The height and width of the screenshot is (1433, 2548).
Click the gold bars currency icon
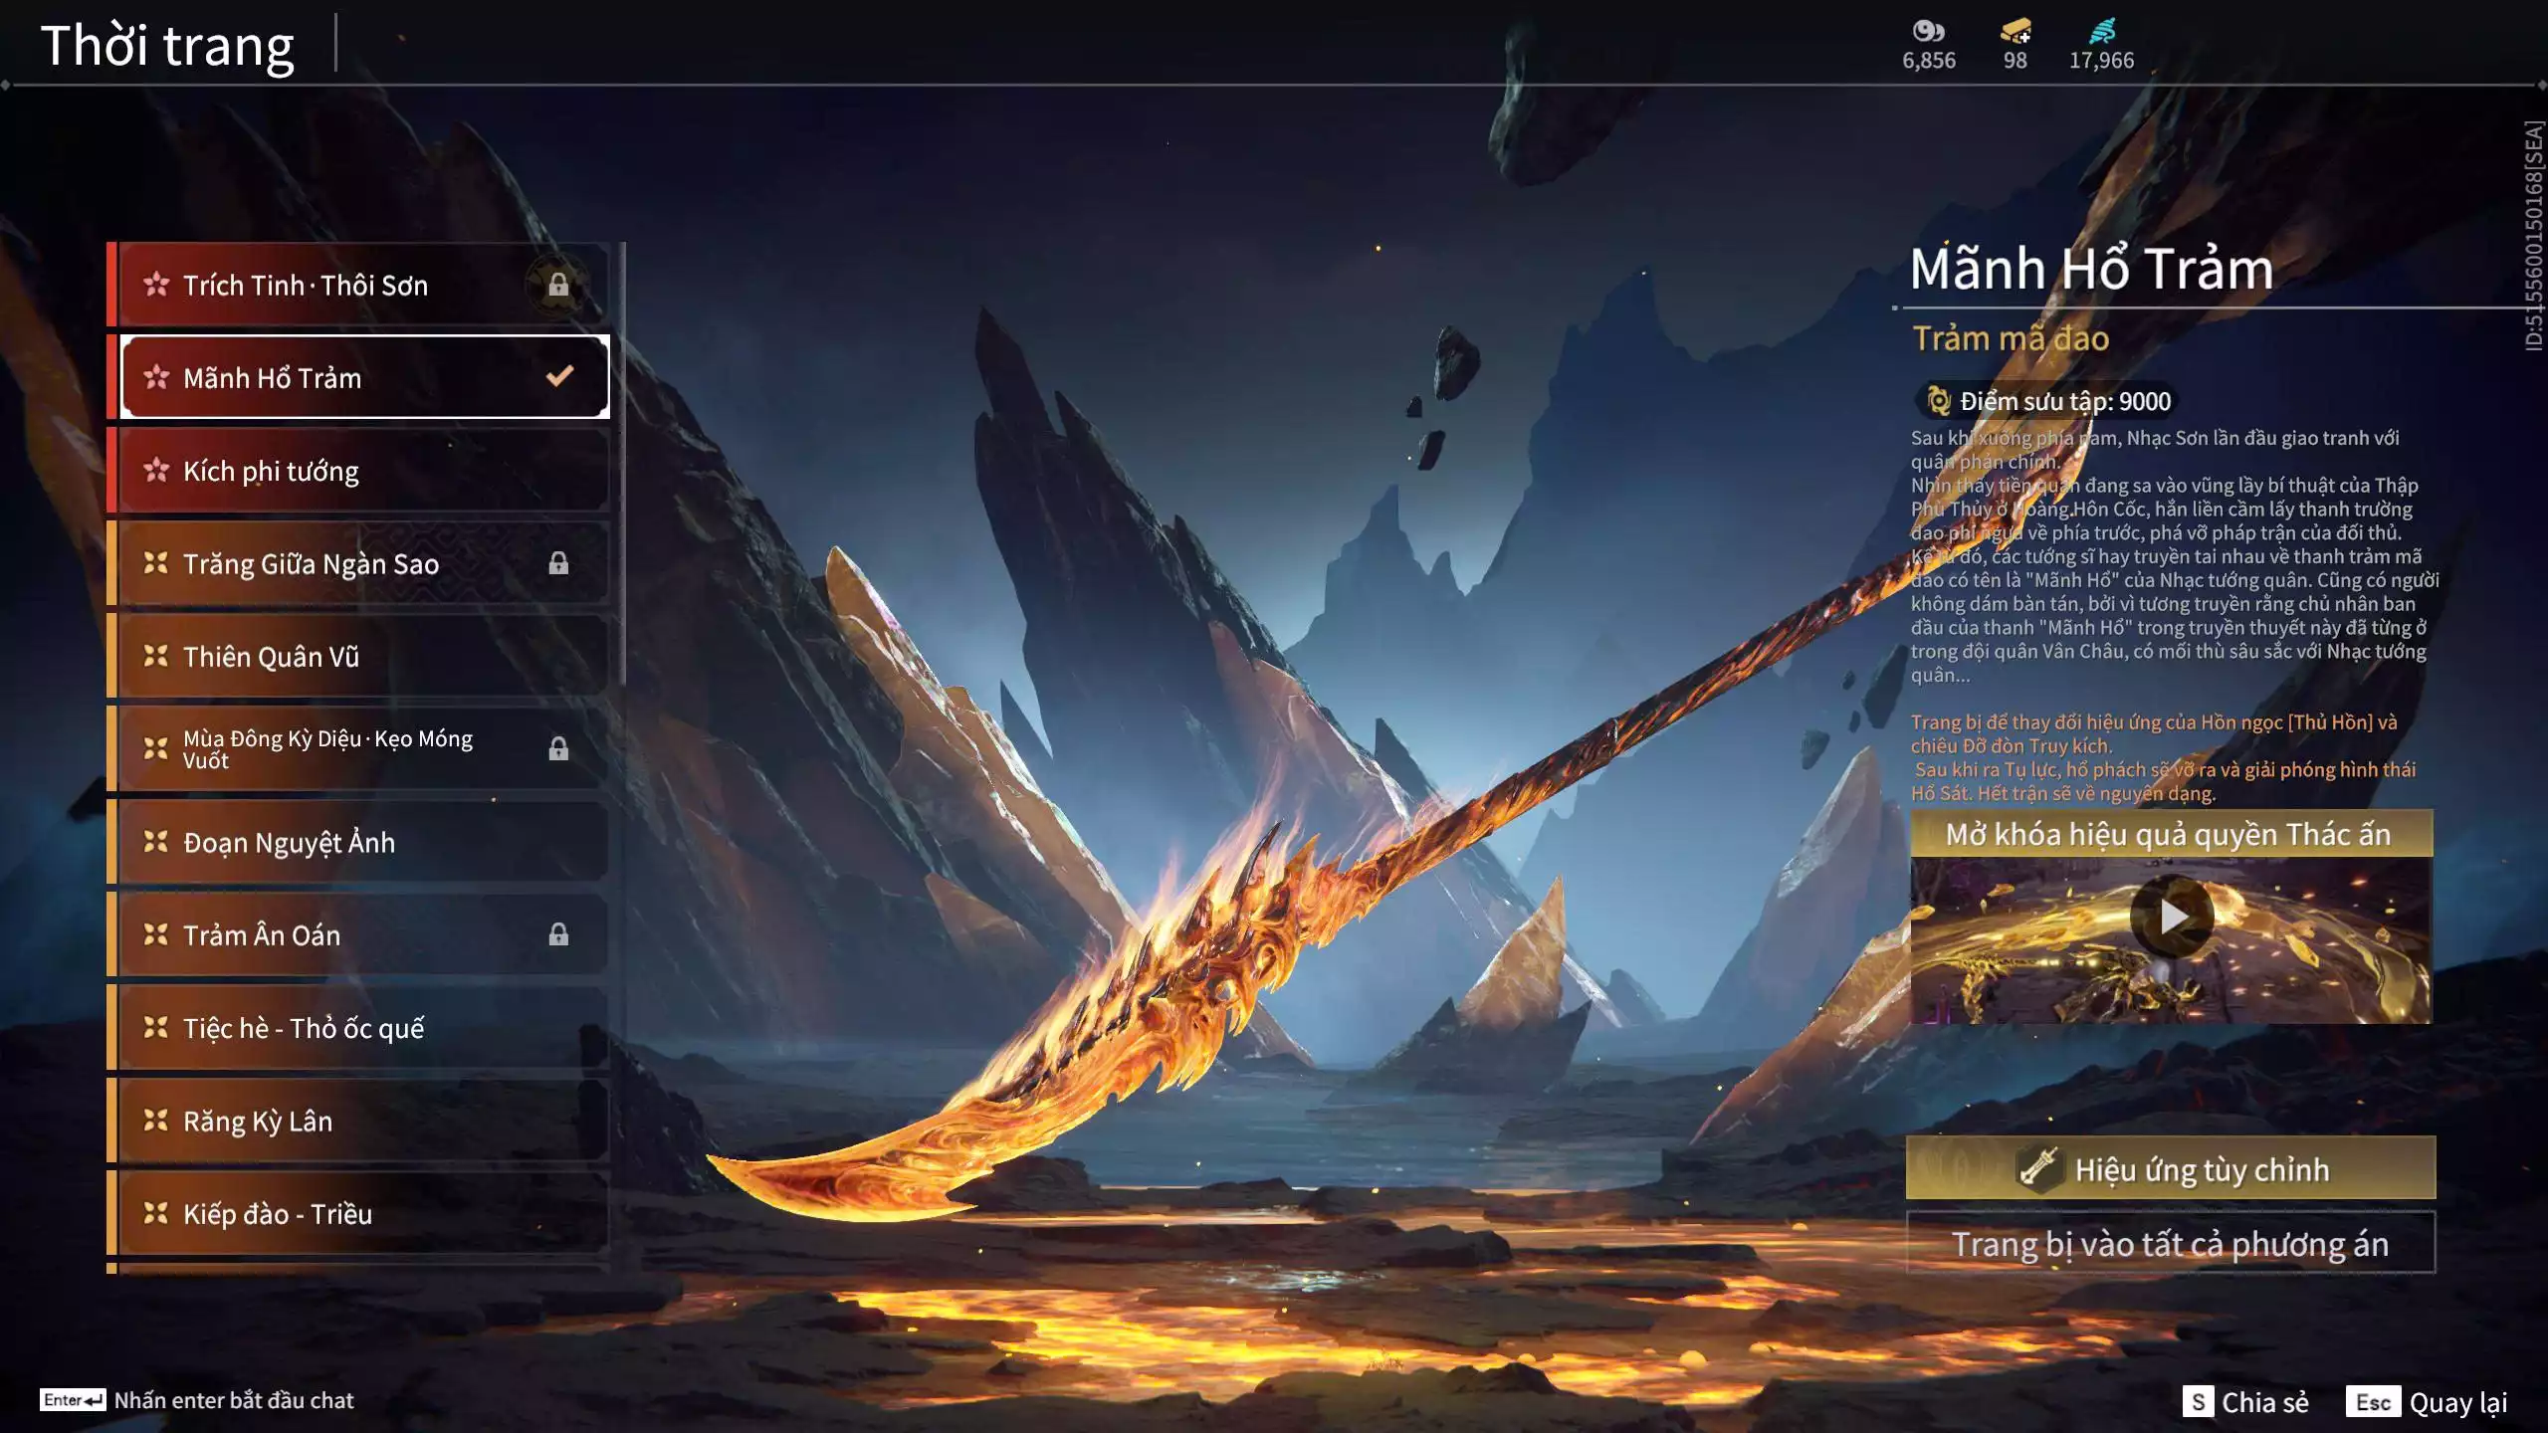(2015, 31)
